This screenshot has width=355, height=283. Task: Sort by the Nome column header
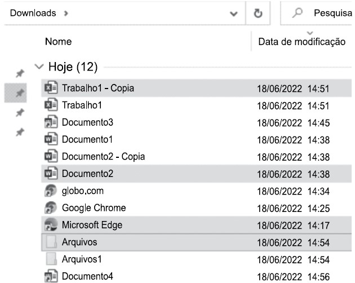(58, 42)
